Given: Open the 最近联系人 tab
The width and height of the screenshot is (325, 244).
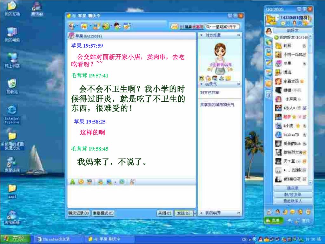Looking at the screenshot, I should (x=293, y=201).
